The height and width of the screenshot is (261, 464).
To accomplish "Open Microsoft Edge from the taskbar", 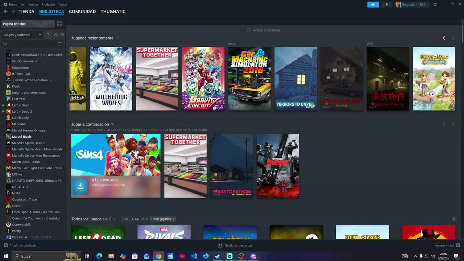I will [99, 256].
